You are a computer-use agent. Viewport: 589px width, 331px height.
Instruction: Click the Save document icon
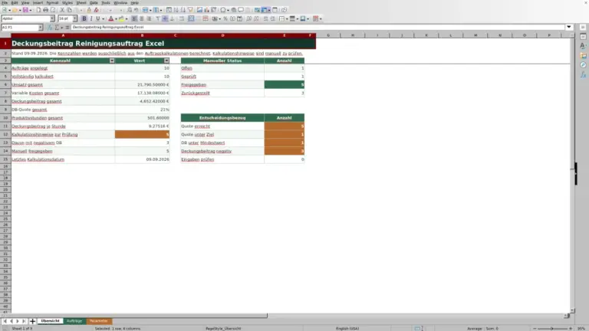[25, 10]
